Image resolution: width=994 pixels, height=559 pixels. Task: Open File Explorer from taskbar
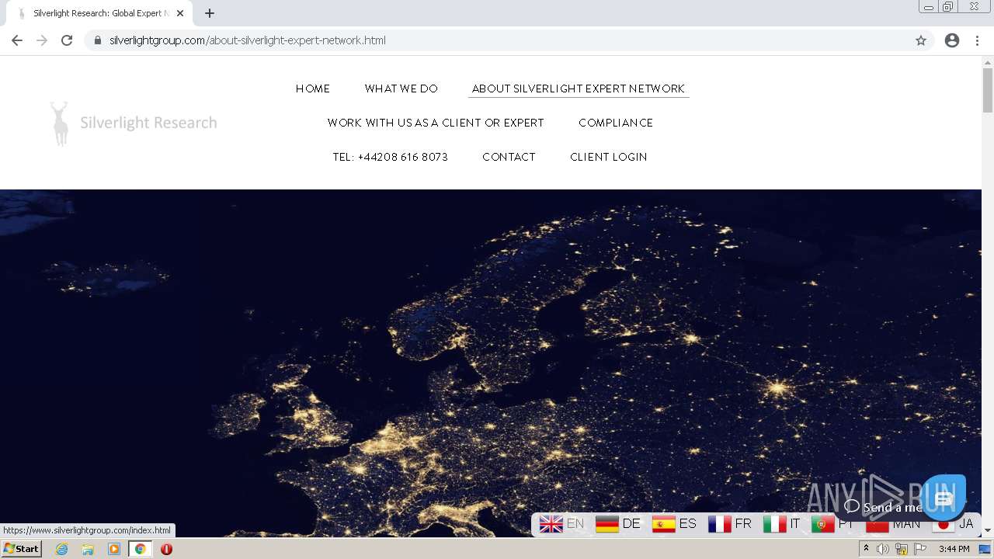coord(88,549)
